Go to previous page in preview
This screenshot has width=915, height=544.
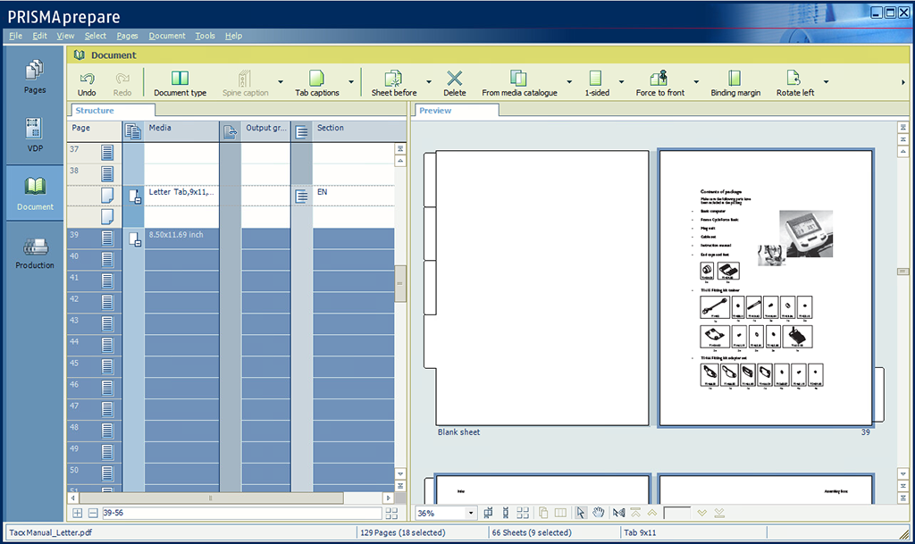(x=651, y=513)
